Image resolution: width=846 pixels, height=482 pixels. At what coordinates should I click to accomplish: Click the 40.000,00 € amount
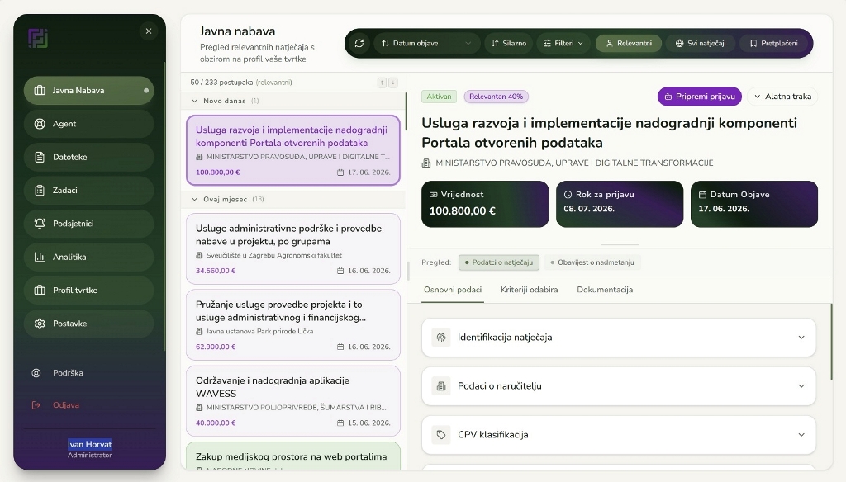[x=216, y=423]
